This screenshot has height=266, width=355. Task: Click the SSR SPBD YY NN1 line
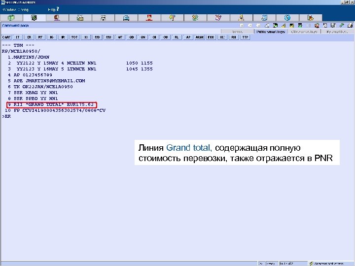33,99
